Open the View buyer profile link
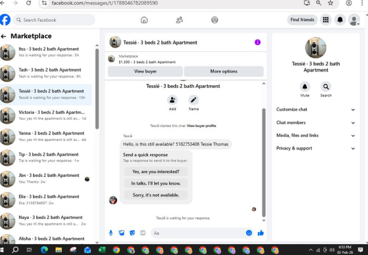This screenshot has width=368, height=255. 202,126
